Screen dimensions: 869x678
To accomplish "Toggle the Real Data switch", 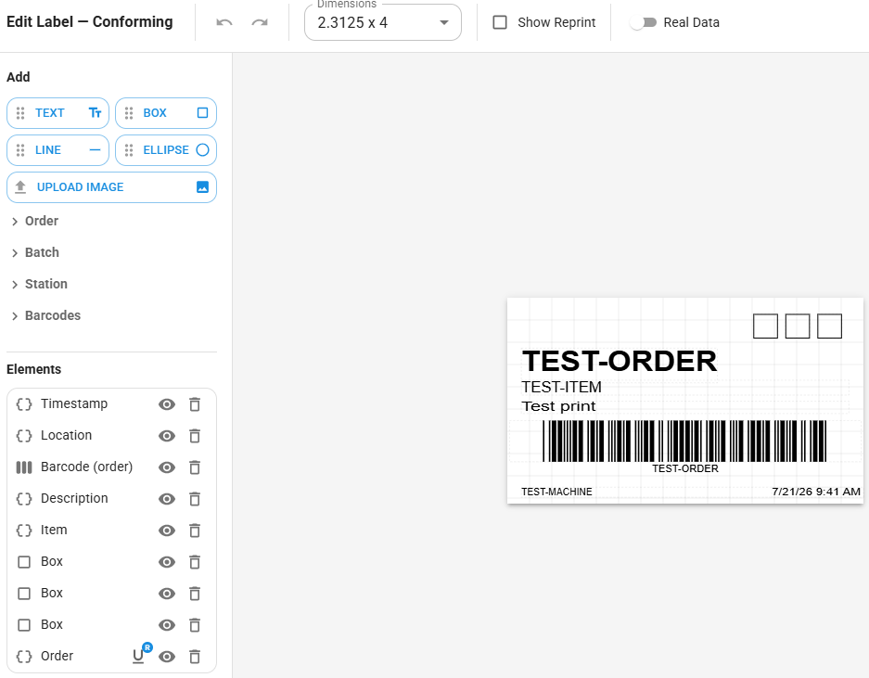I will coord(644,23).
